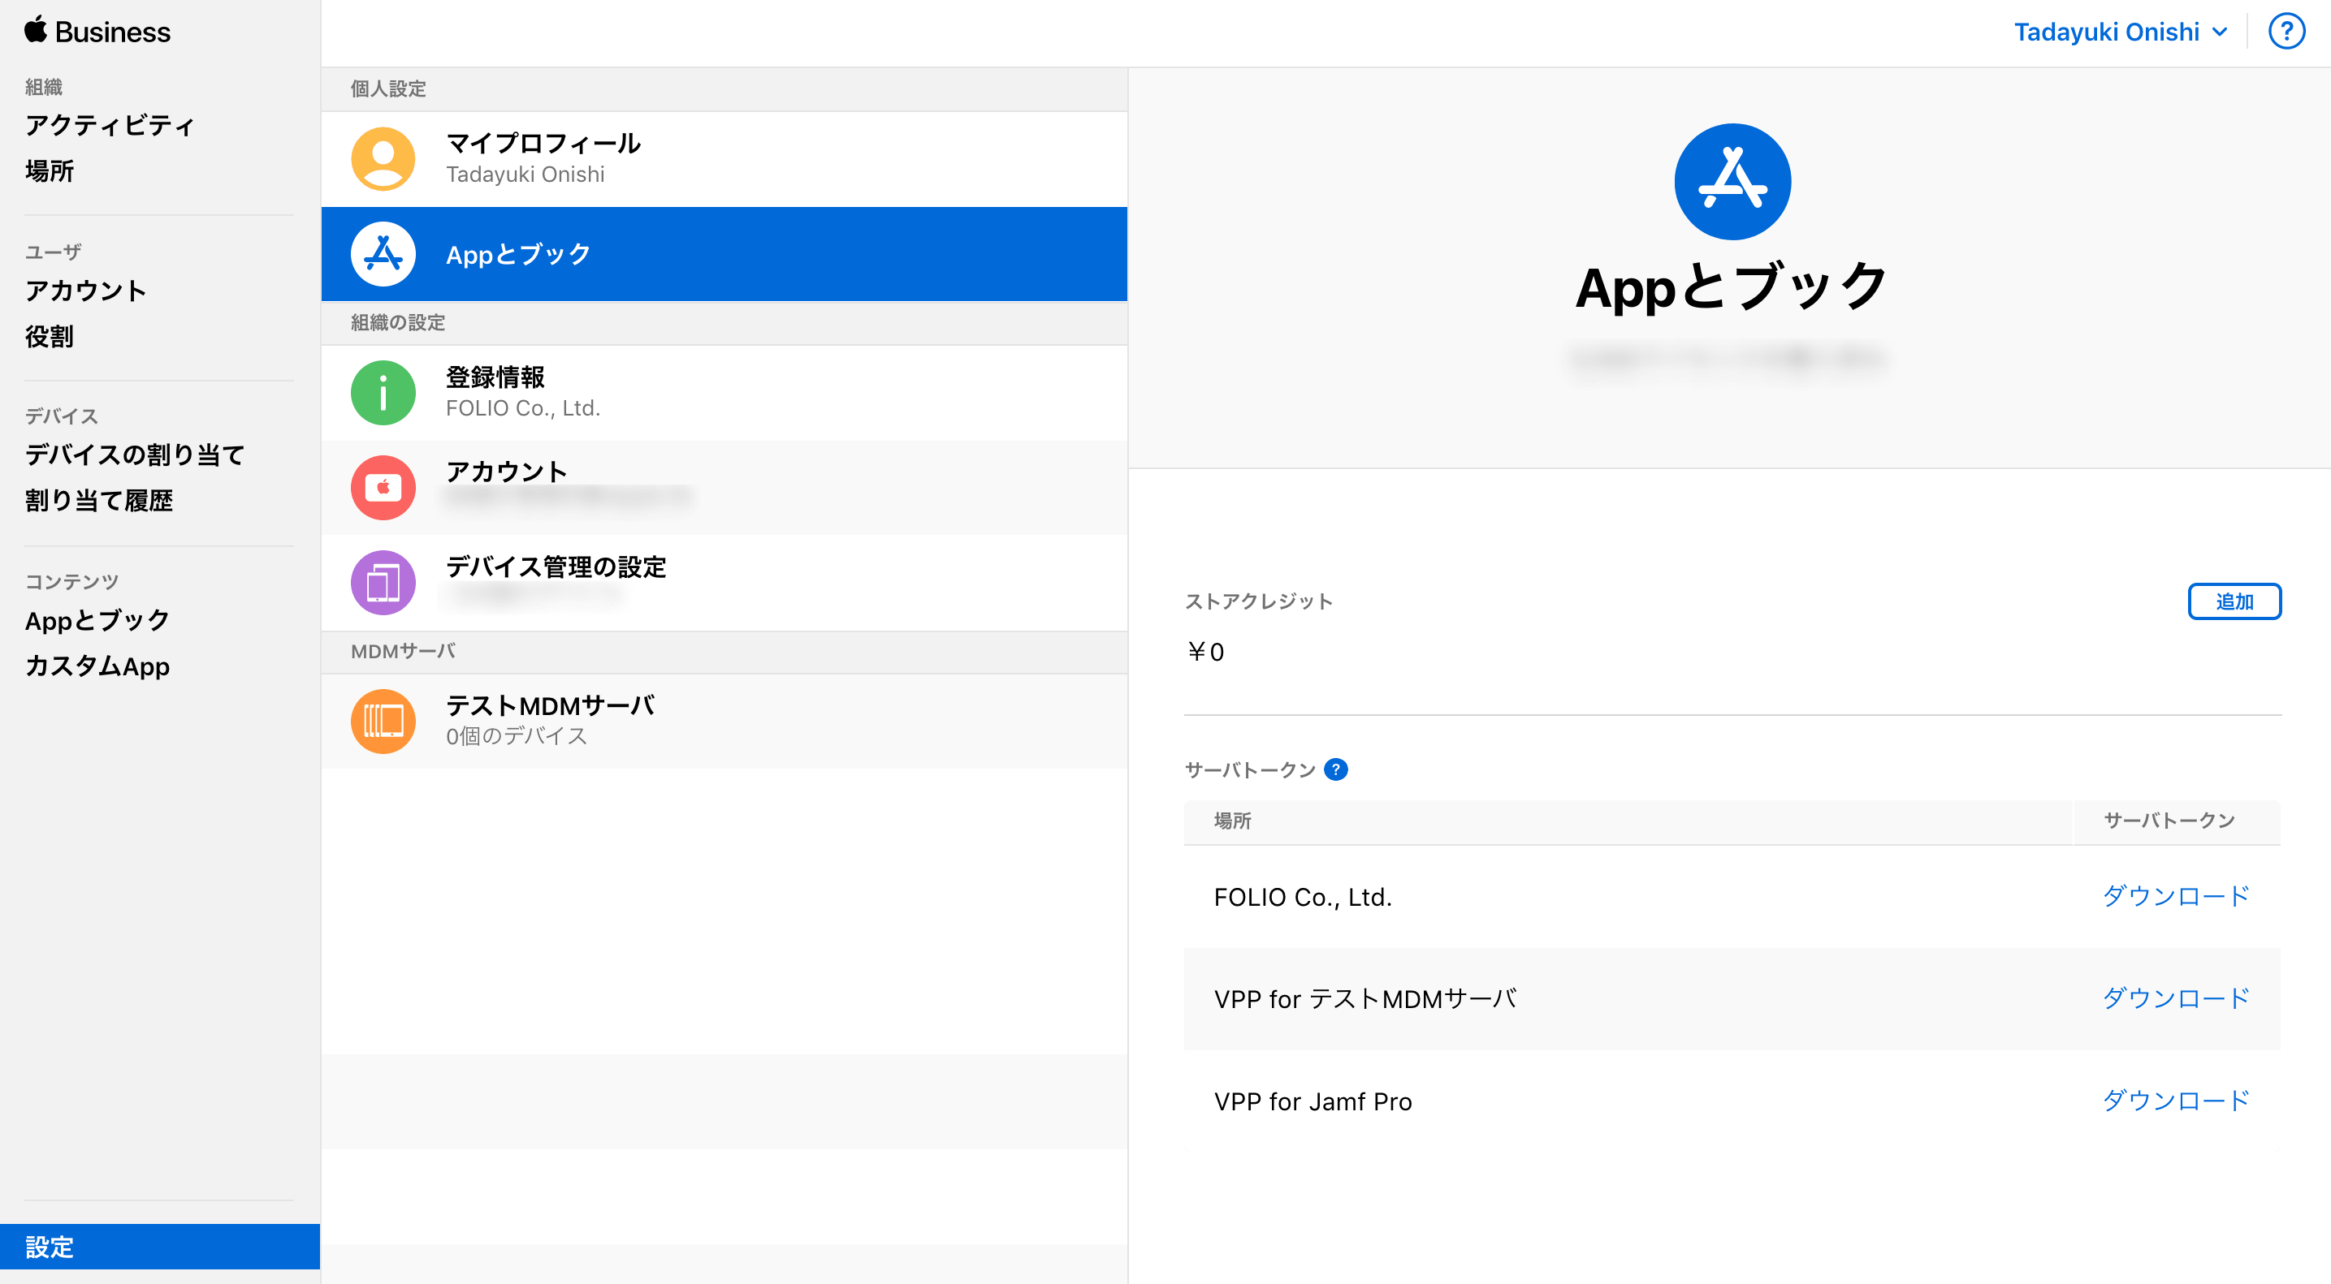This screenshot has width=2331, height=1284.
Task: Click the purple device management icon
Action: click(x=383, y=582)
